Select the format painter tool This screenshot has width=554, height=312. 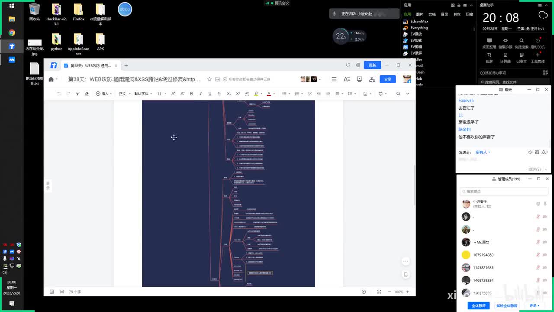(x=77, y=94)
